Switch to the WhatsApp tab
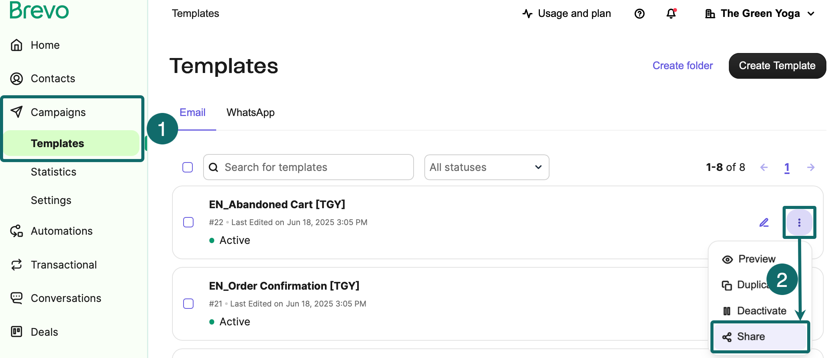Image resolution: width=831 pixels, height=358 pixels. (250, 113)
